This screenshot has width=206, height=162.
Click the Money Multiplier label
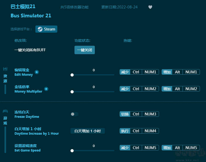click(28, 92)
